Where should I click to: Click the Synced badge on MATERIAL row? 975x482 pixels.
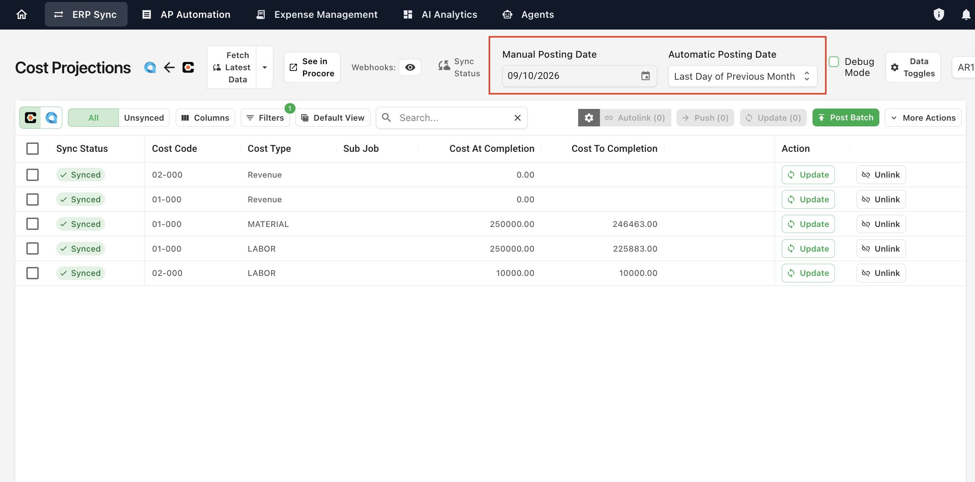click(x=80, y=224)
